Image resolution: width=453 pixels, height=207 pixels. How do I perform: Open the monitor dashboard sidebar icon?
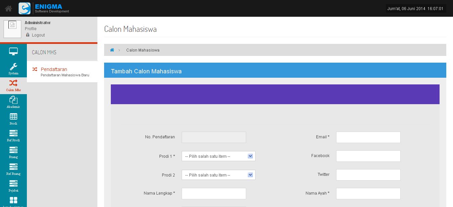point(13,52)
